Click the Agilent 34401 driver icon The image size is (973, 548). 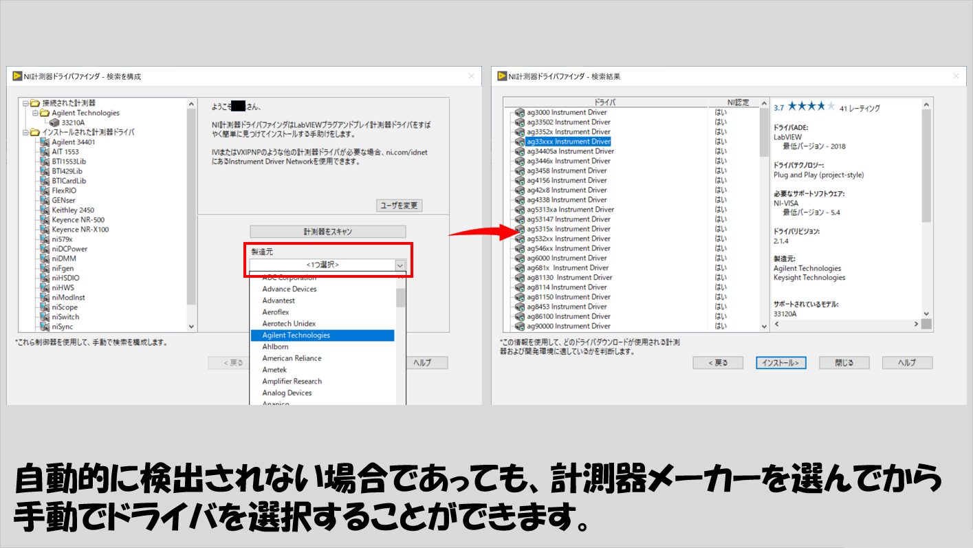(45, 142)
